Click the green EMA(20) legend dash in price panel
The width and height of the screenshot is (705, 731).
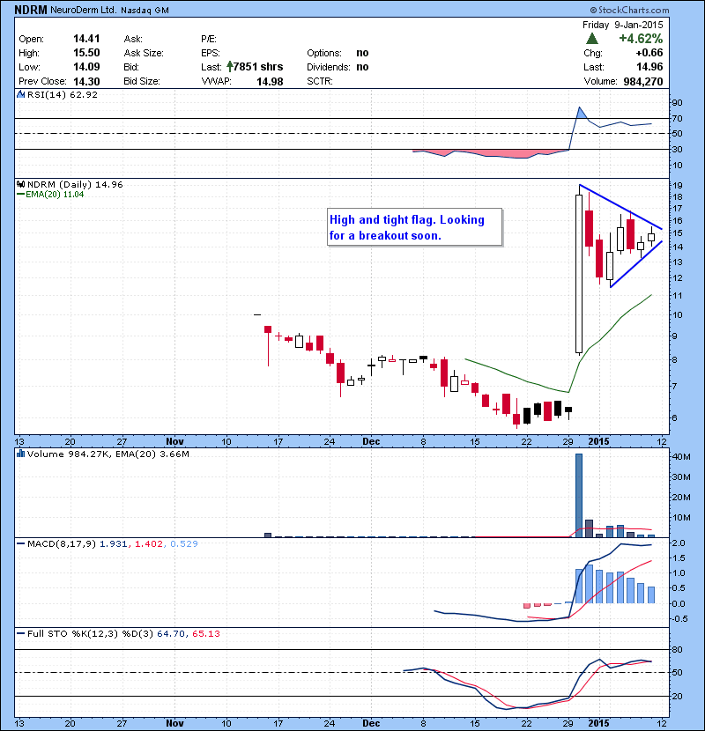tap(20, 194)
